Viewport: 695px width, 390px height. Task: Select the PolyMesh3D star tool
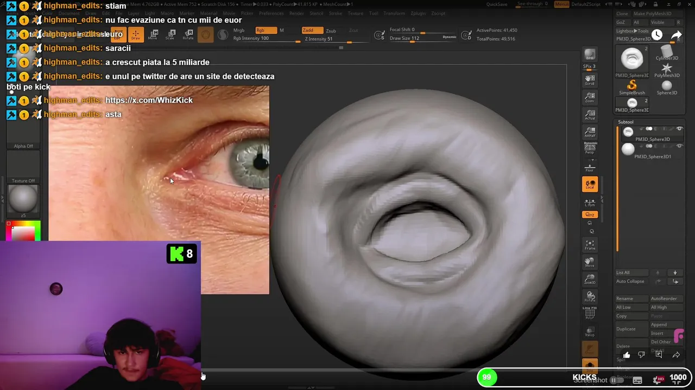[x=667, y=70]
